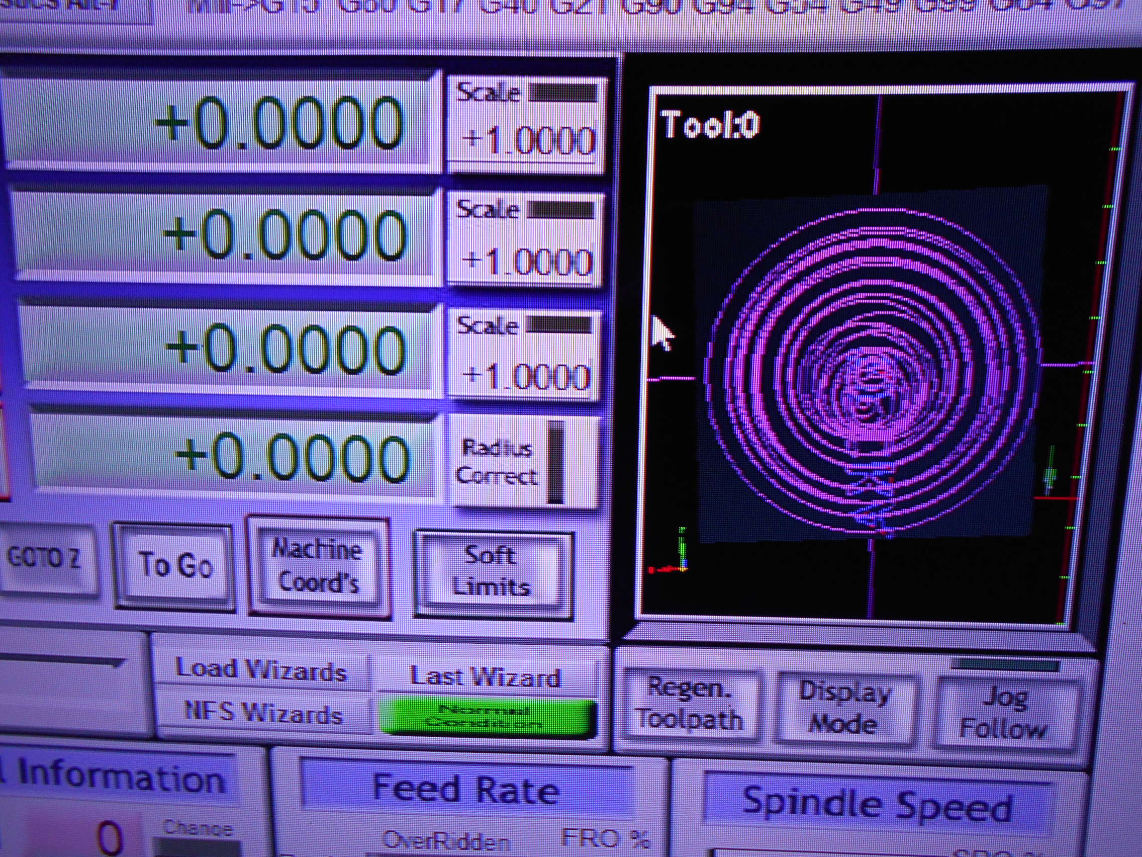The image size is (1142, 857).
Task: Run the Last Wizard
Action: click(x=485, y=677)
